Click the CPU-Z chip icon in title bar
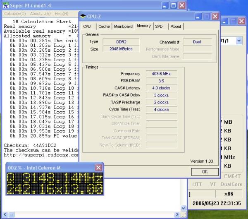The image size is (248, 219). (83, 16)
